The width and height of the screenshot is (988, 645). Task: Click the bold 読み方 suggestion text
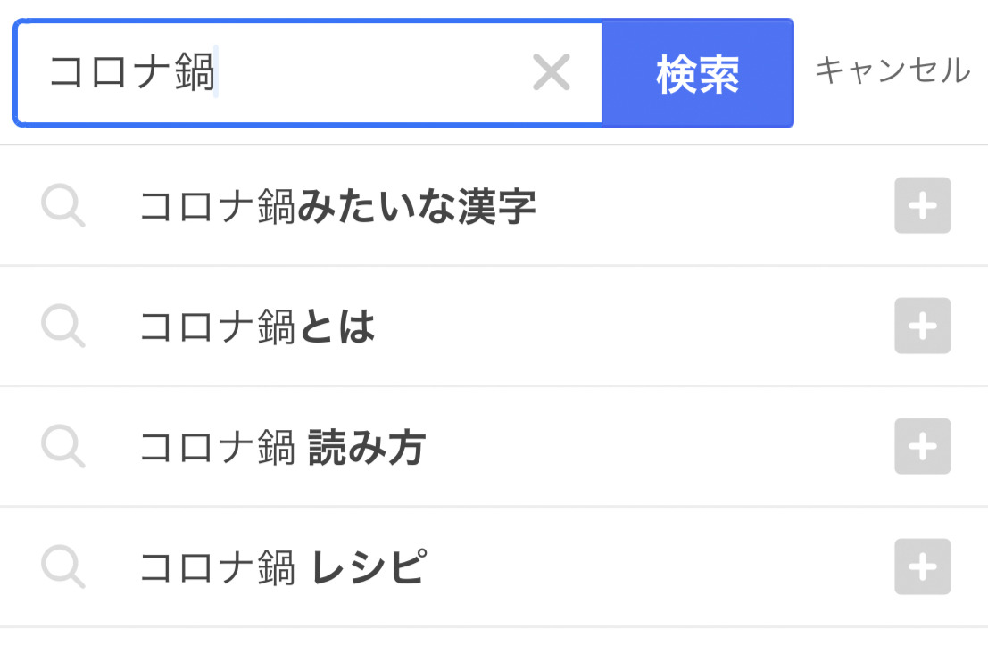pos(367,448)
